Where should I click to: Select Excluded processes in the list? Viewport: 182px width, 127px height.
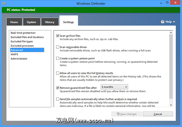coord(22,46)
